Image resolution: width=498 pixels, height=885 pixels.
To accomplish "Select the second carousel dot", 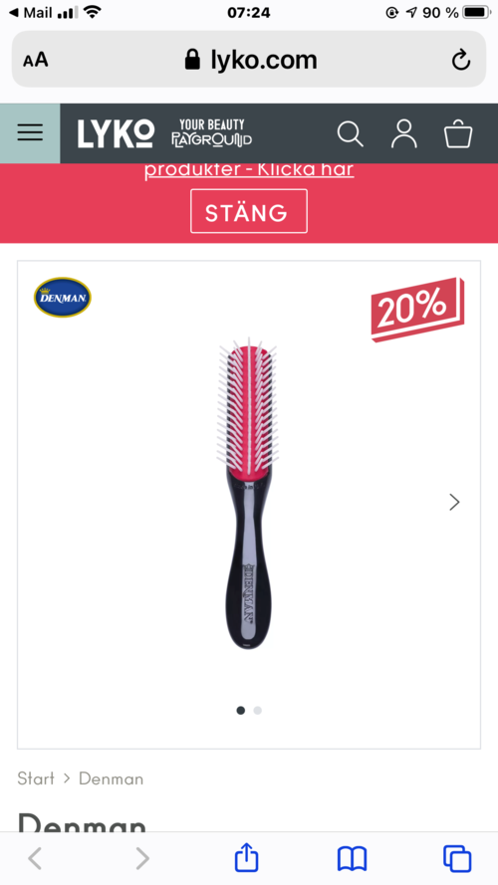I will pyautogui.click(x=258, y=711).
